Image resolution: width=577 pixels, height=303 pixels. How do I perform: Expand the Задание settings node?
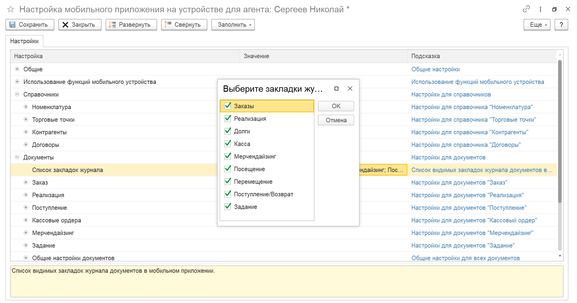coord(26,245)
